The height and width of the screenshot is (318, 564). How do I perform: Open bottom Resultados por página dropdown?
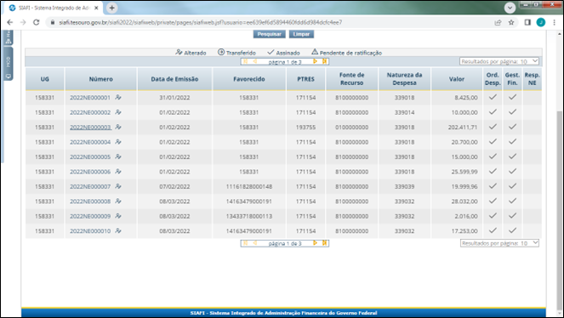[499, 243]
